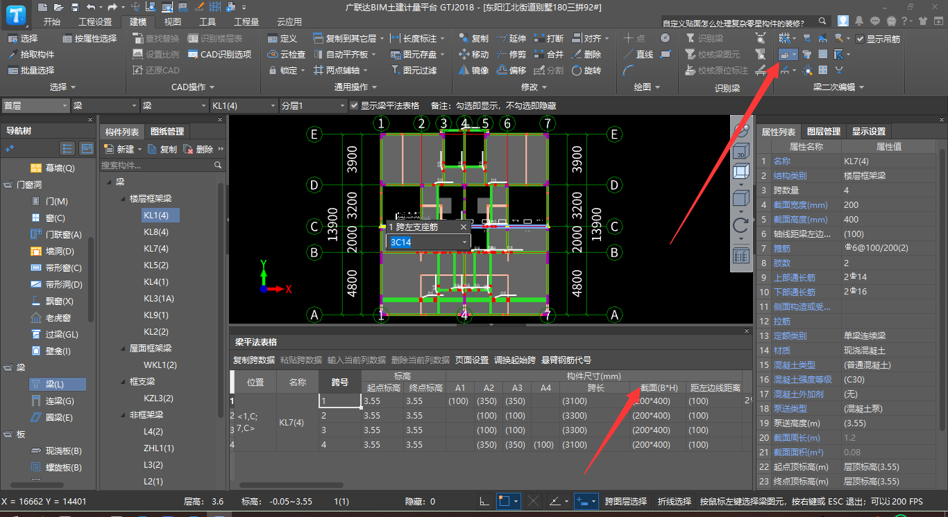Select the 旋转 rotate tool
948x517 pixels.
pyautogui.click(x=586, y=70)
